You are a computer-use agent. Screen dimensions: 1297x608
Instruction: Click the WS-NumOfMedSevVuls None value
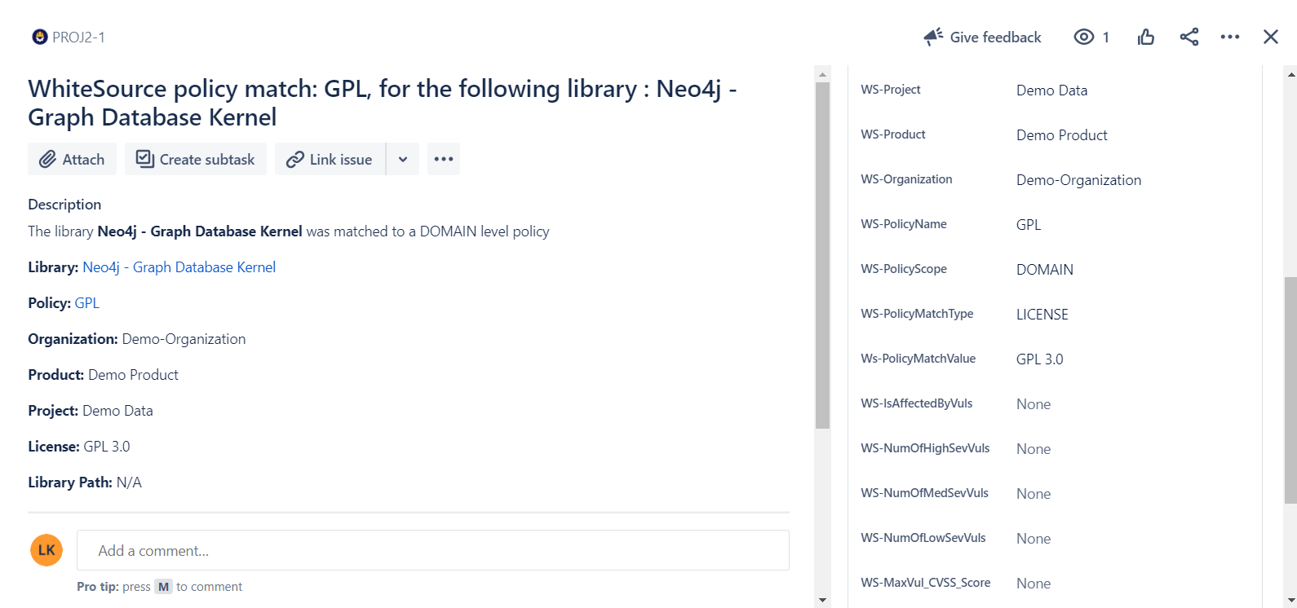(x=1034, y=494)
